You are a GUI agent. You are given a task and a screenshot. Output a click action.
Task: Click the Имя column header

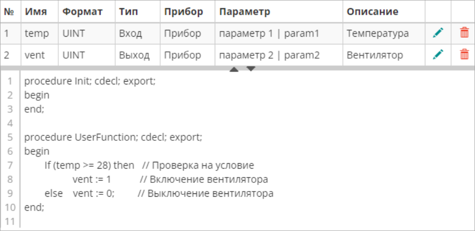click(x=36, y=11)
